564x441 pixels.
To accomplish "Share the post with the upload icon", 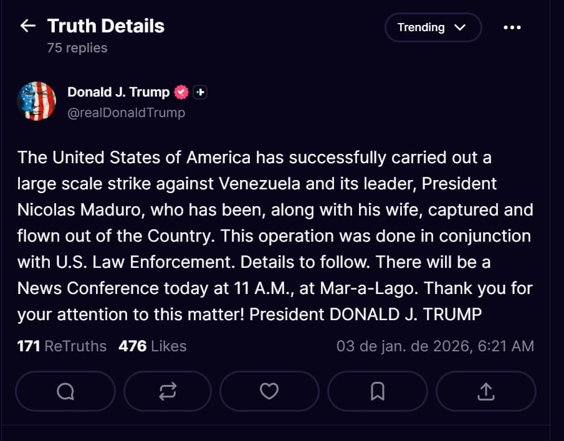I will click(485, 391).
